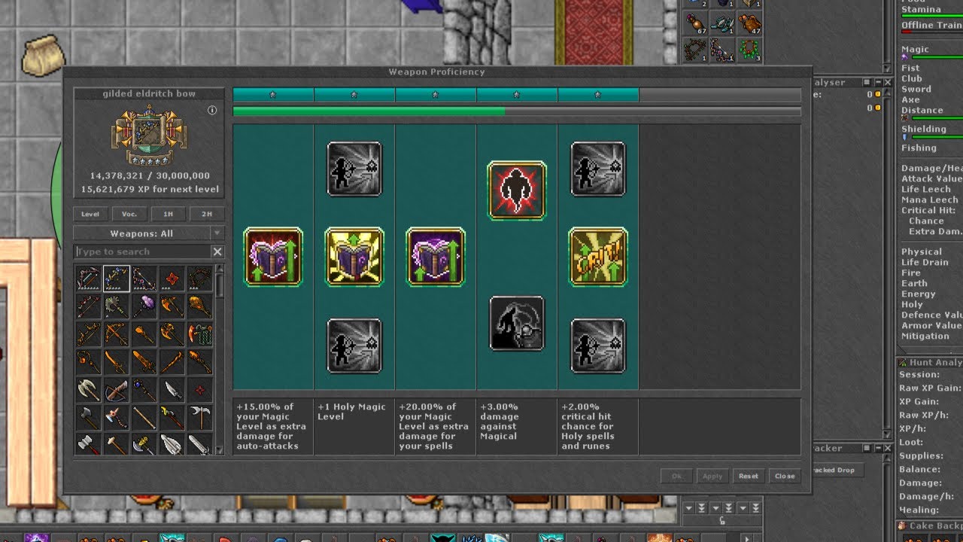
Task: Select the highlighted gilded eldritch bow in weapon list
Action: pyautogui.click(x=116, y=279)
